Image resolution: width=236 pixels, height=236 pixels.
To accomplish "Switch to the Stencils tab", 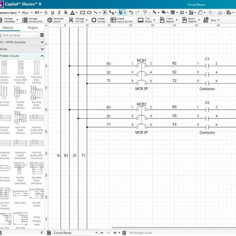I will 8,28.
